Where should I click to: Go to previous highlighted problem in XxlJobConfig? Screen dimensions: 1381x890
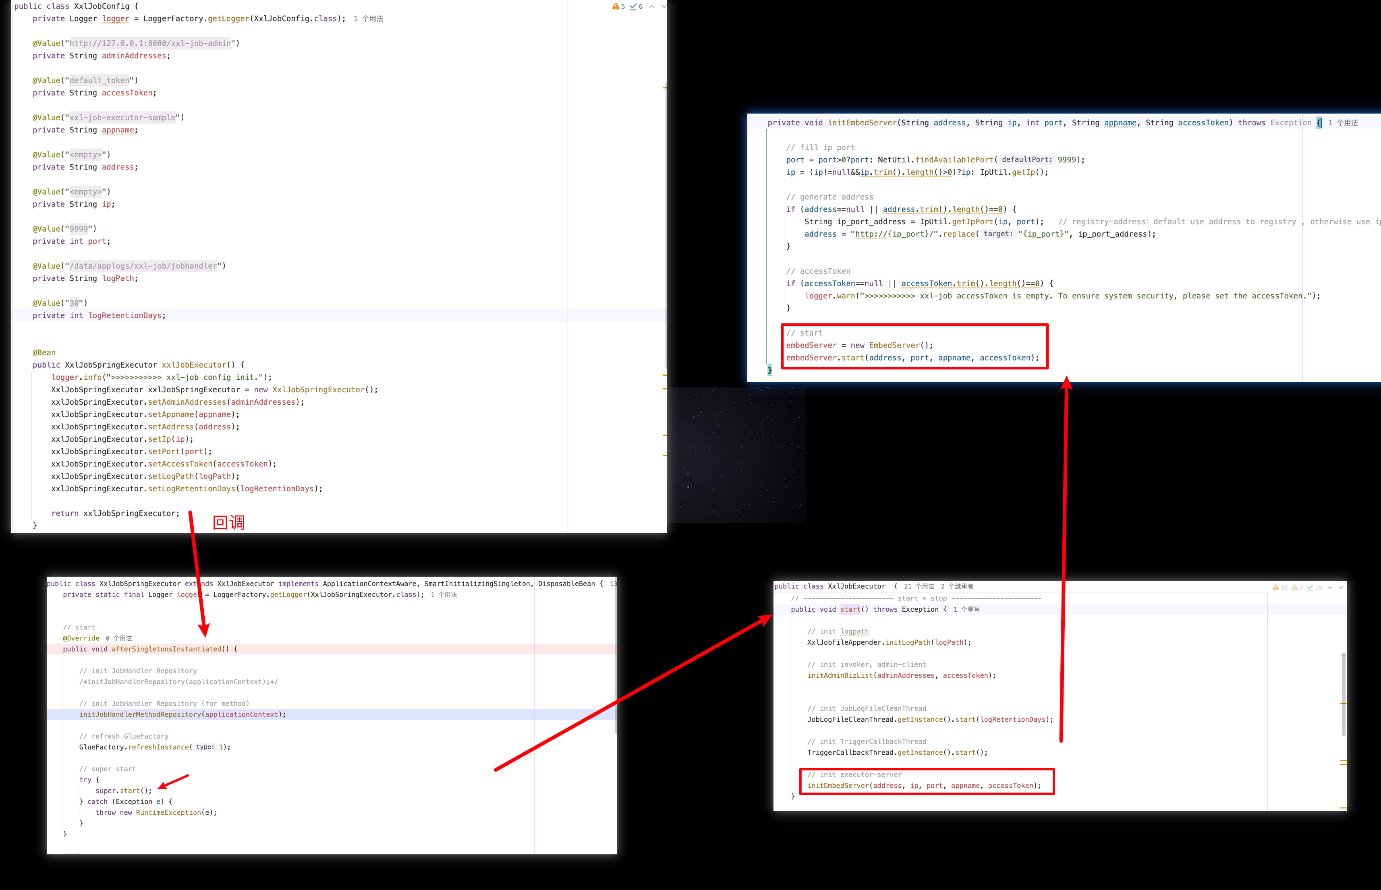(x=652, y=6)
